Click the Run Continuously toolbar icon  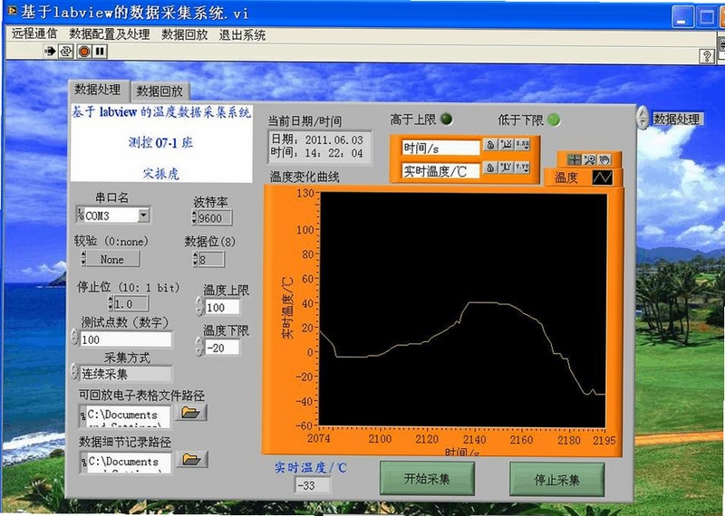65,51
